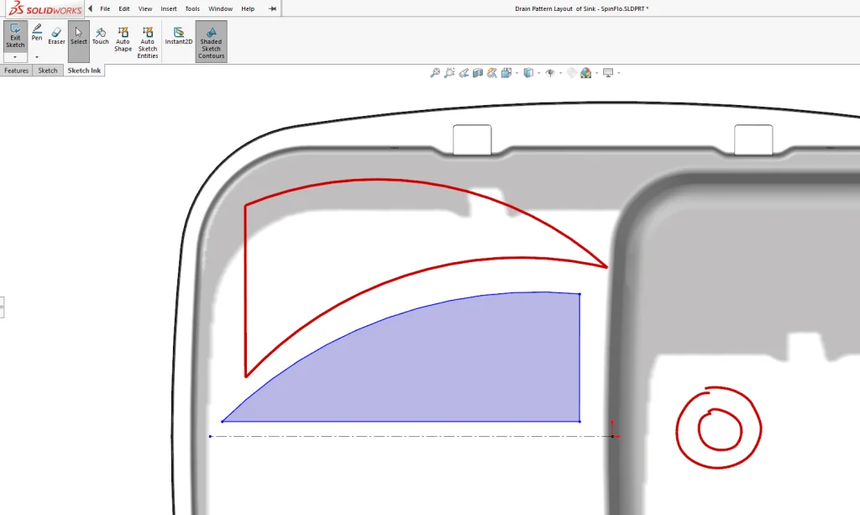This screenshot has width=860, height=515.
Task: Collapse the menu bar with the left arrow
Action: 91,8
